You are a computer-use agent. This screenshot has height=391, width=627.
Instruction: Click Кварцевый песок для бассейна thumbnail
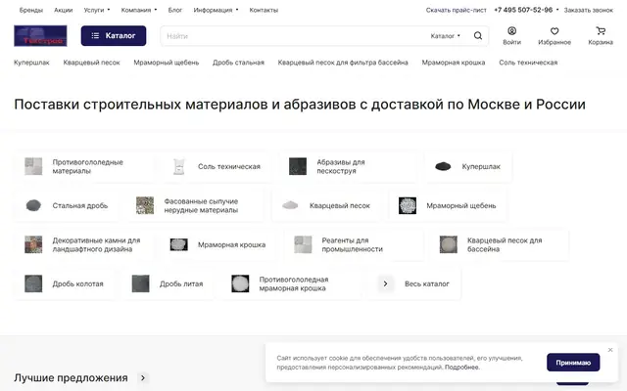point(449,244)
